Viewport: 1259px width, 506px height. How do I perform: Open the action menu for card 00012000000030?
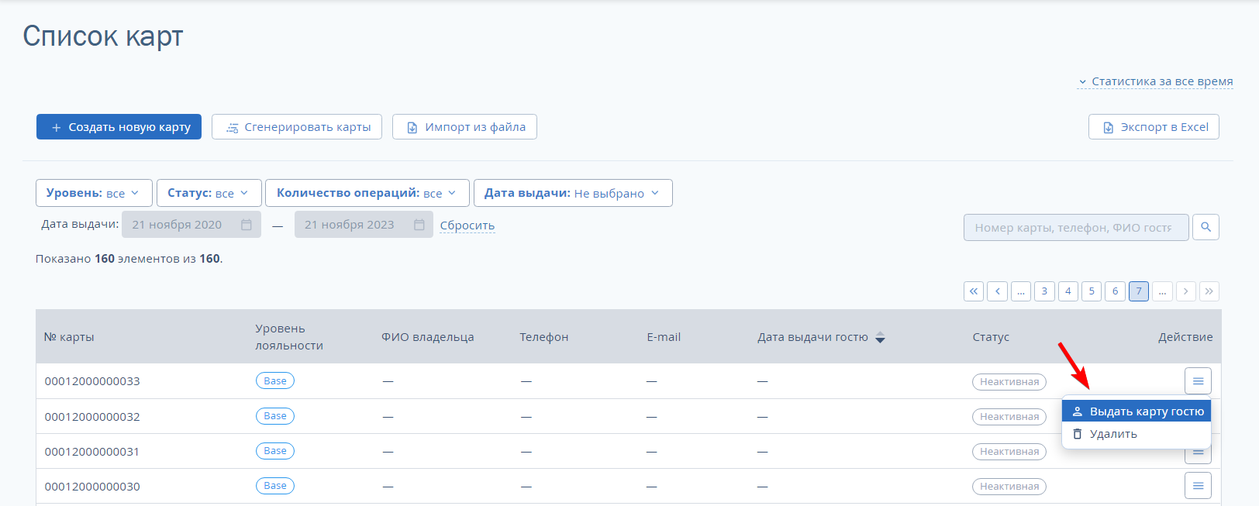1198,486
